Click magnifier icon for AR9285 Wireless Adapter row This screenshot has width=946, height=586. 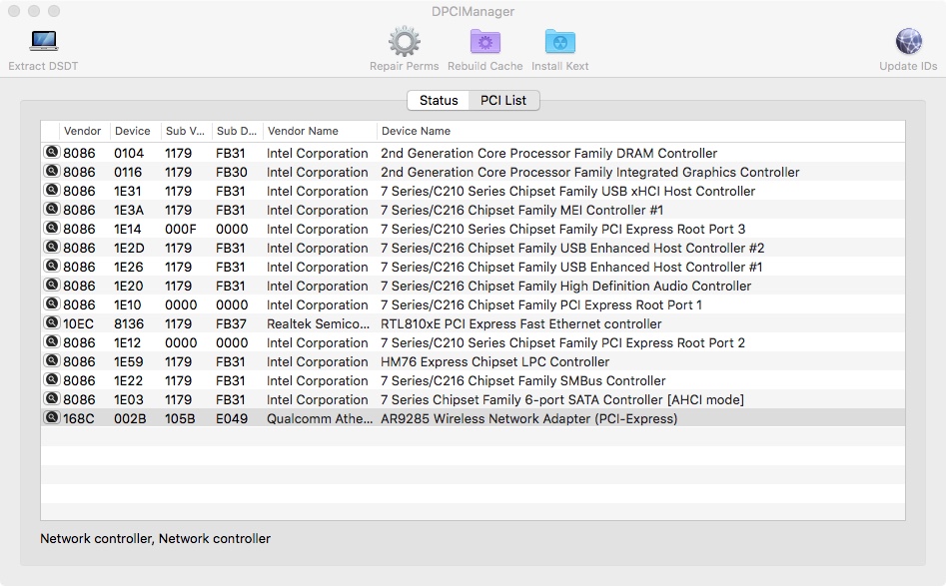coord(52,418)
